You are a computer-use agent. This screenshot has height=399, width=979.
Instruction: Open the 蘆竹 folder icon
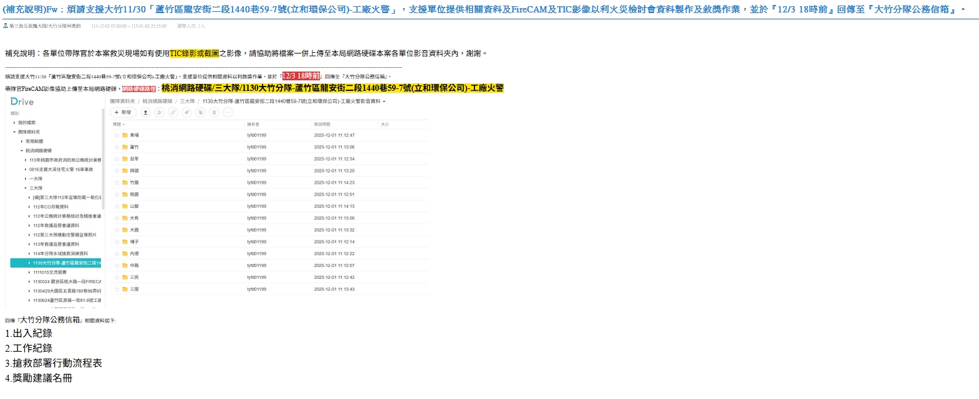pyautogui.click(x=125, y=147)
